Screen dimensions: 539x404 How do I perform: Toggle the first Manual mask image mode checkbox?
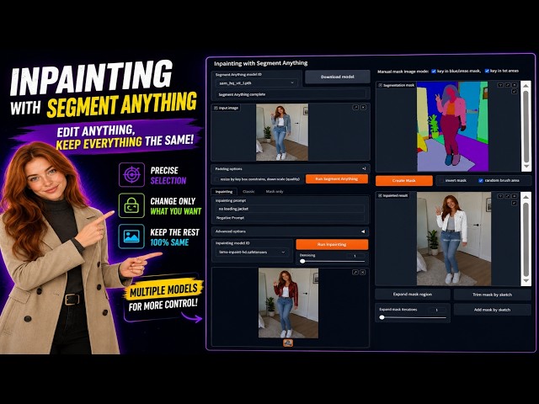click(x=434, y=71)
